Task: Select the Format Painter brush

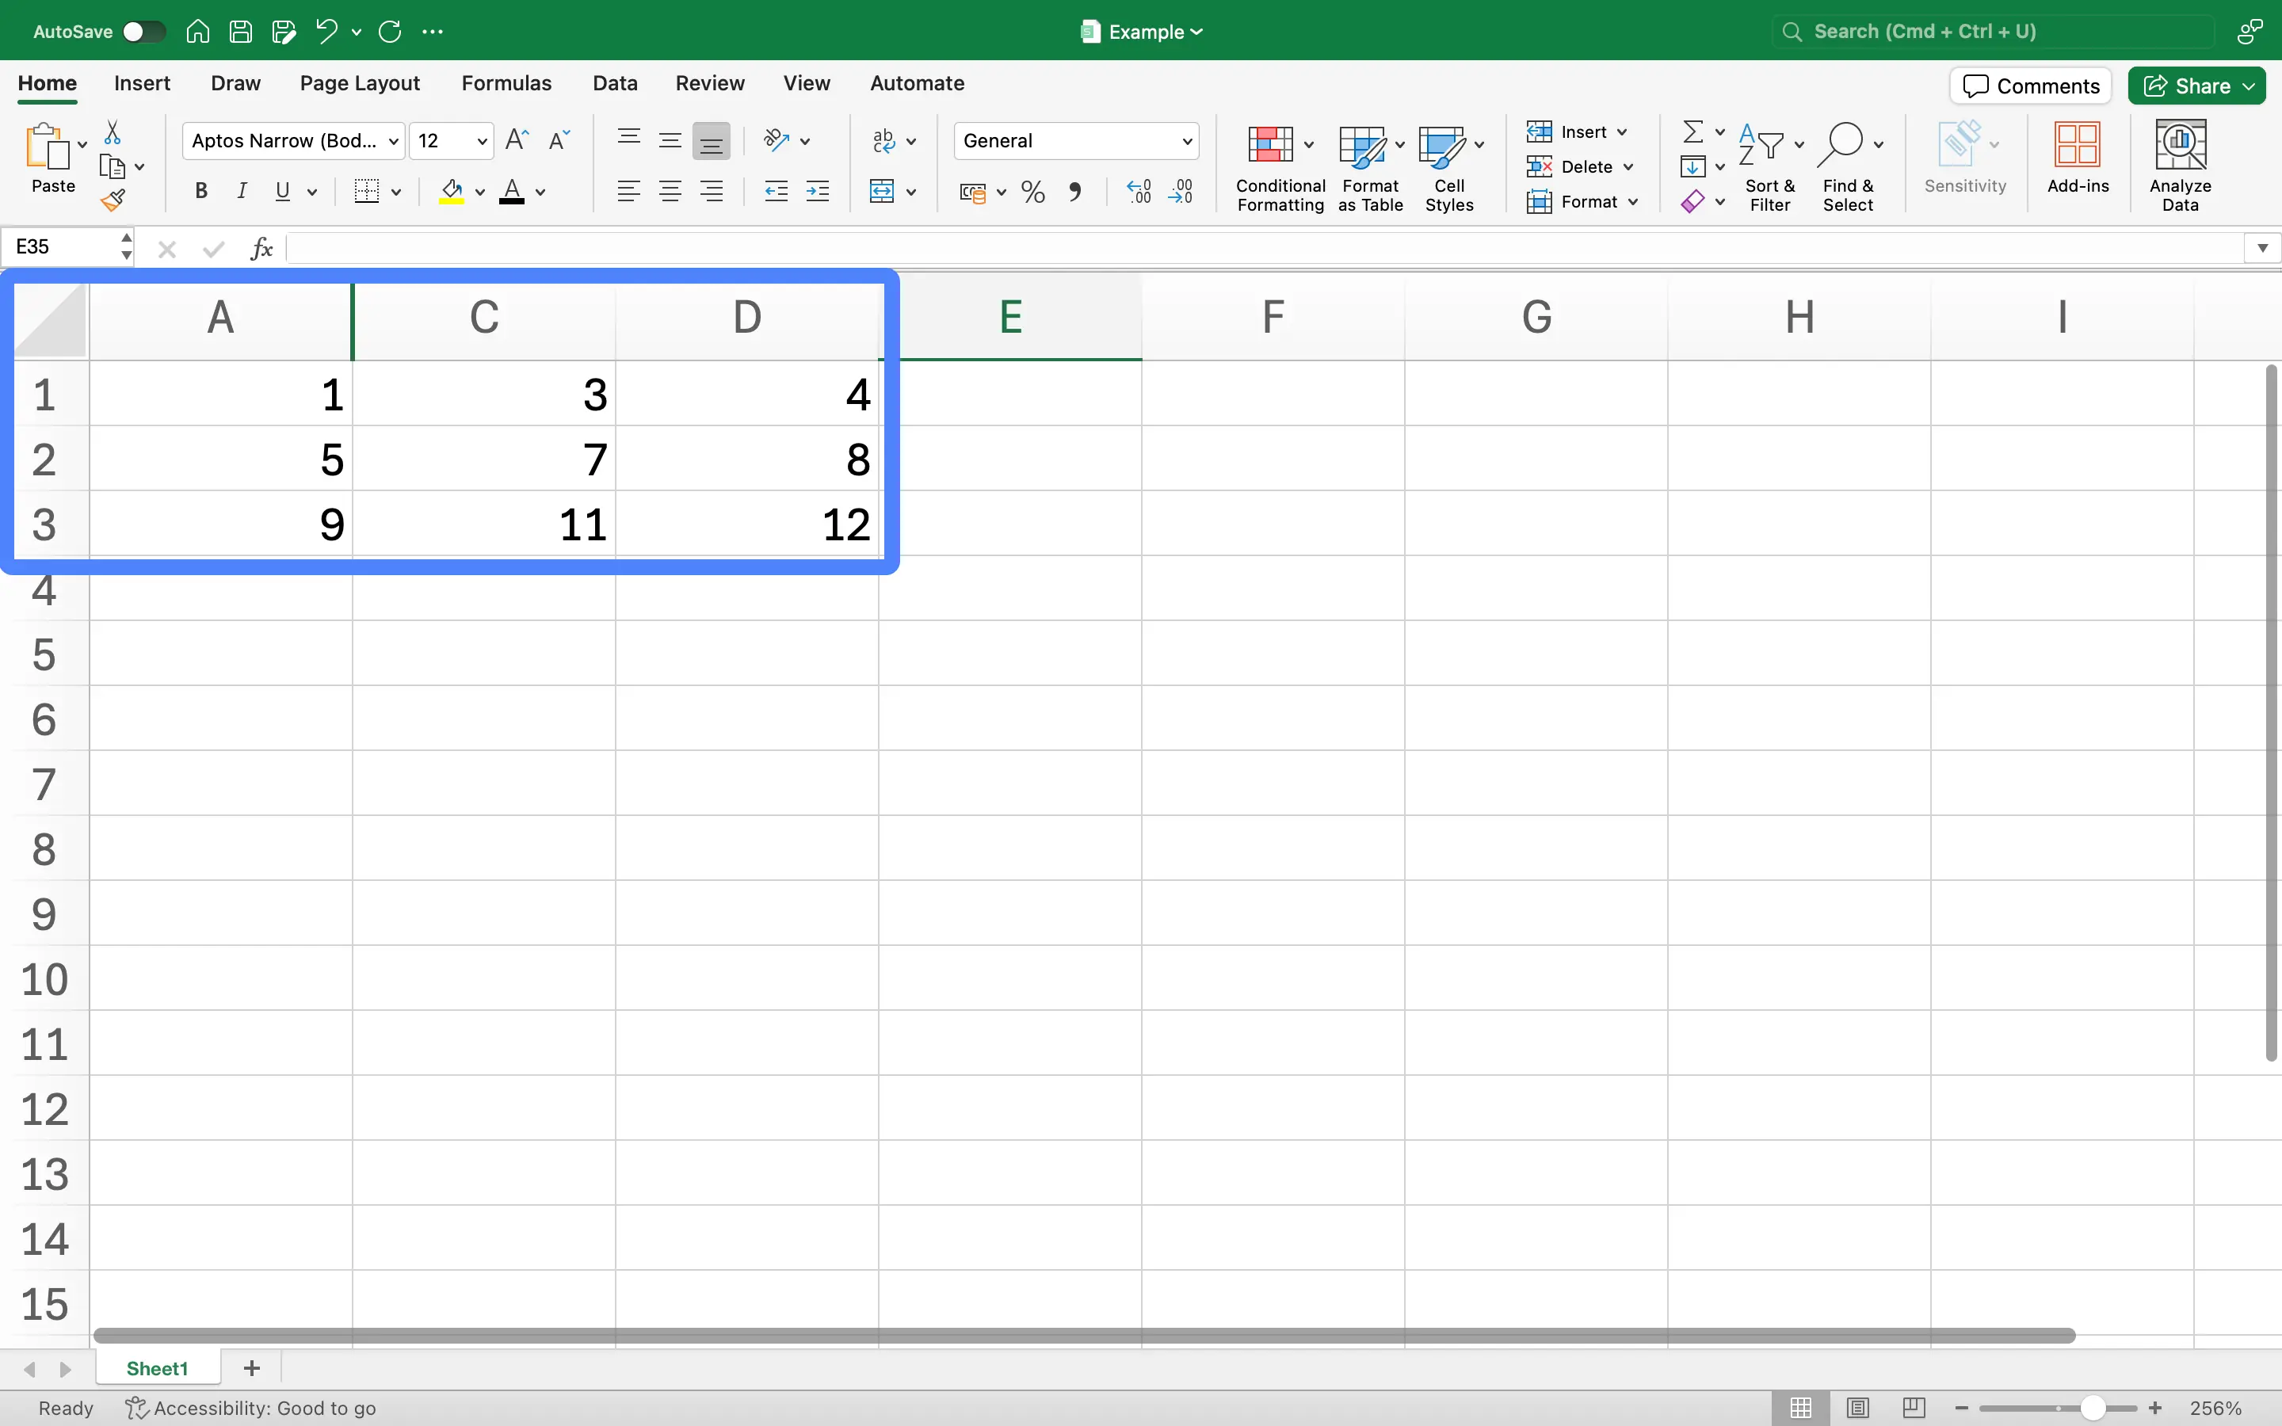Action: pos(113,200)
